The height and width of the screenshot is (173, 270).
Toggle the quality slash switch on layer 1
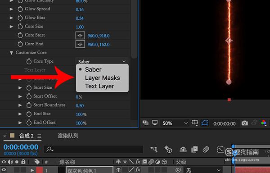click(x=131, y=170)
